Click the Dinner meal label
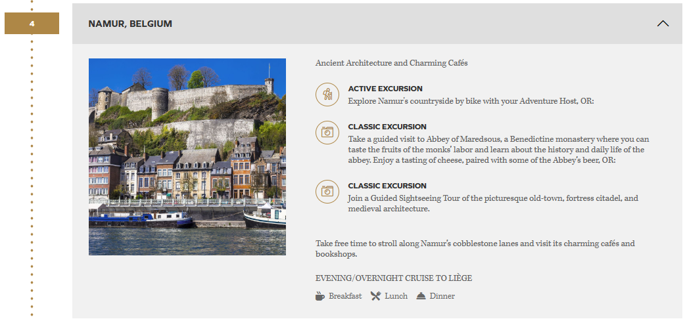685x321 pixels. [442, 296]
